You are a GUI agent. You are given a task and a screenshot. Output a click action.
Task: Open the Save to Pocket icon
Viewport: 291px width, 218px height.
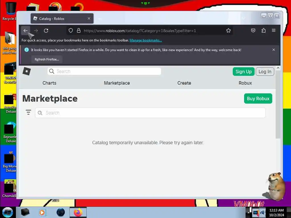[253, 30]
